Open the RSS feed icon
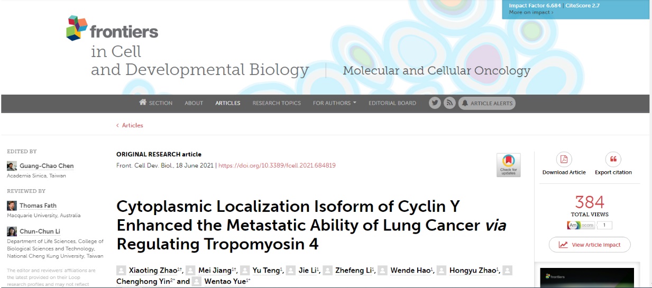Screen dimensions: 652x288 [449, 103]
